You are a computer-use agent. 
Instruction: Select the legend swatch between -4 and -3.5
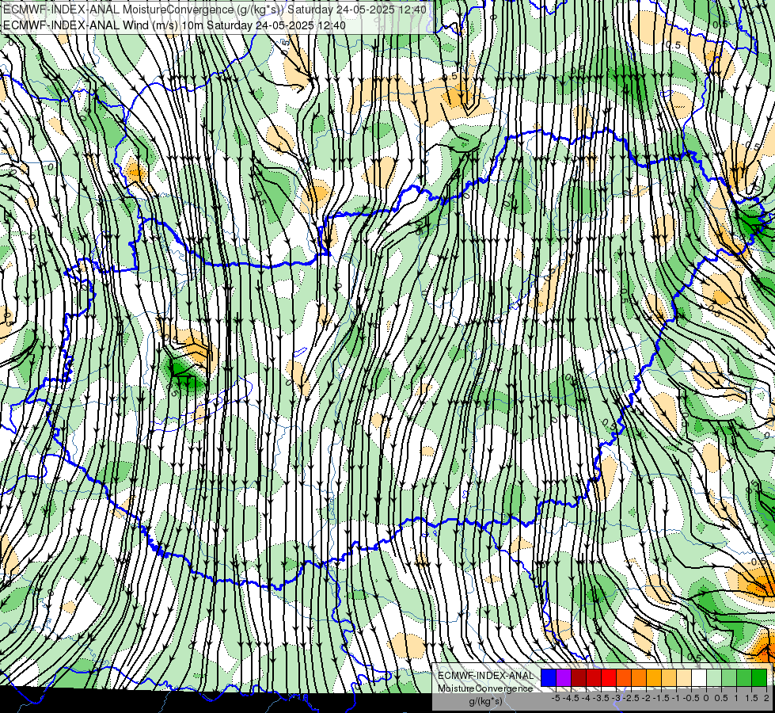click(594, 678)
